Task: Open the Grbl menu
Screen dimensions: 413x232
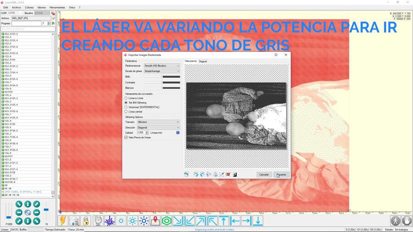Action: [6, 7]
